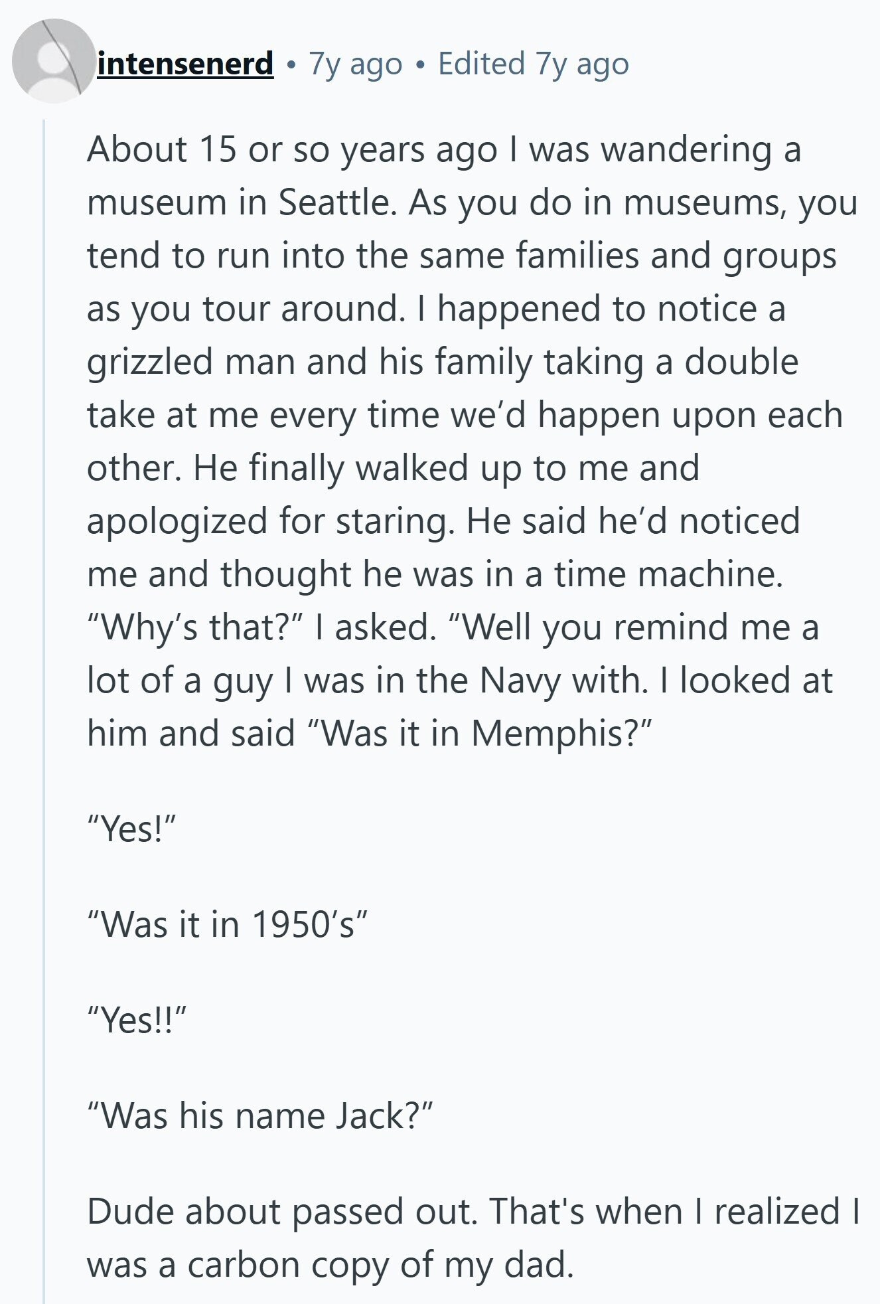
Task: Click the 'Dude about passed out' sentence
Action: (282, 1212)
